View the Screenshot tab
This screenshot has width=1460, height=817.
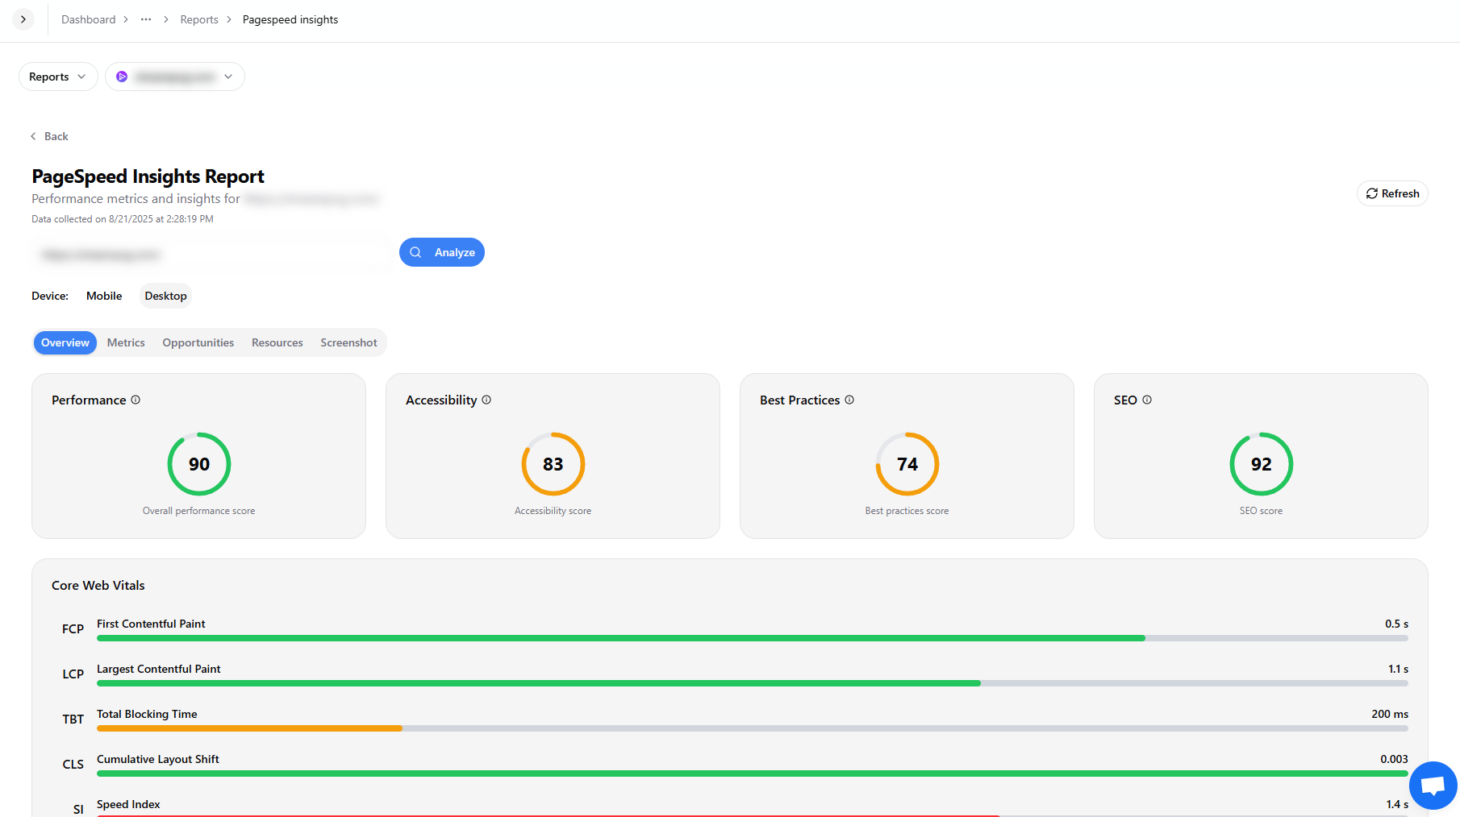click(348, 342)
